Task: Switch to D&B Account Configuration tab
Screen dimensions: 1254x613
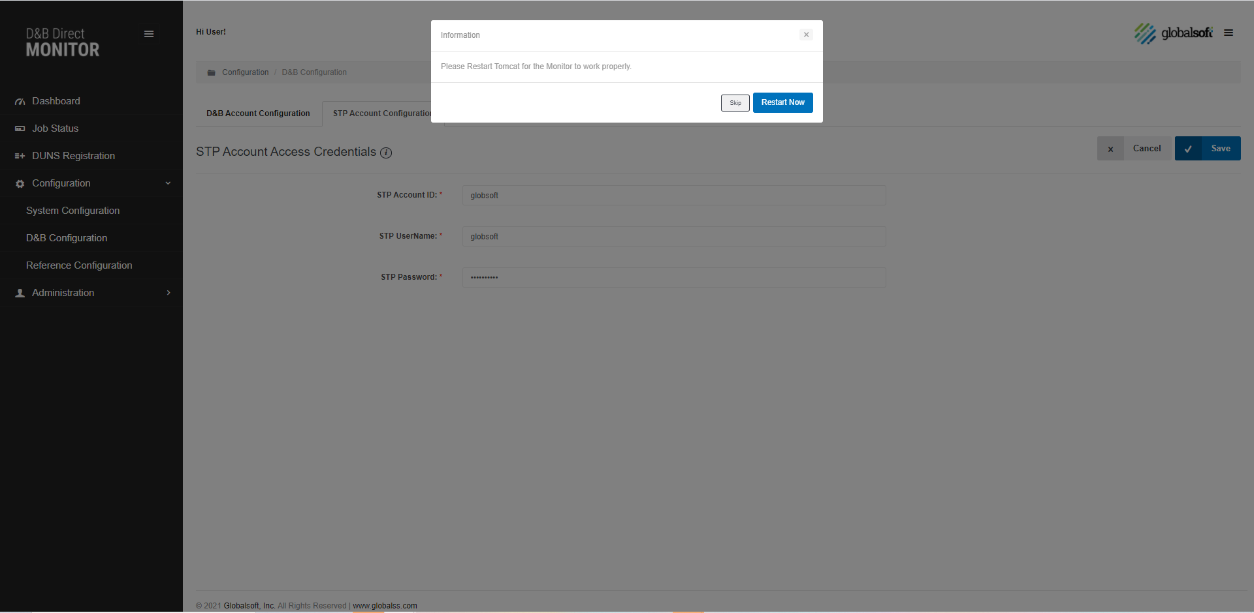Action: click(258, 113)
